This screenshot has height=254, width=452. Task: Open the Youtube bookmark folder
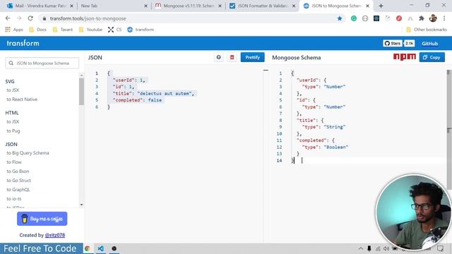[x=90, y=30]
